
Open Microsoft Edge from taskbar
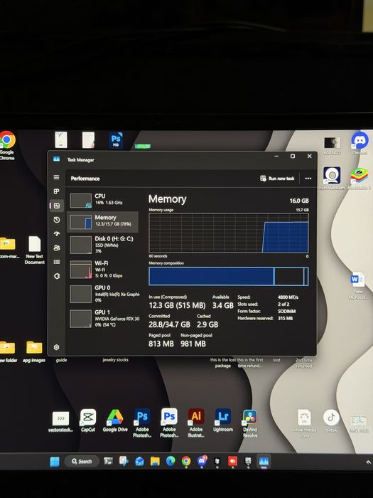tap(171, 461)
